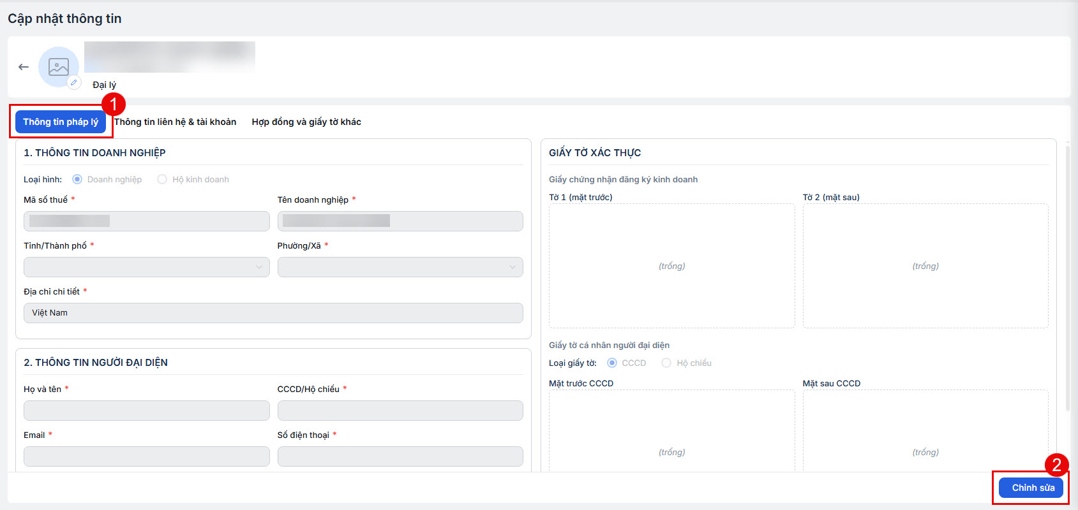Click the Đại lý label text

point(104,85)
